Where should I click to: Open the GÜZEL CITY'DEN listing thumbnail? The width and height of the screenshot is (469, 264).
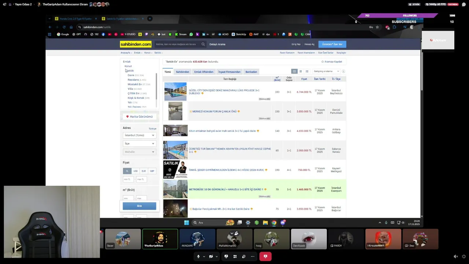click(x=175, y=92)
